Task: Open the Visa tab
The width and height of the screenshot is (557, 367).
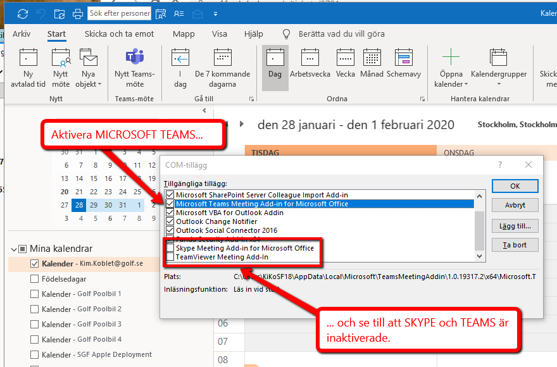Action: click(x=220, y=34)
